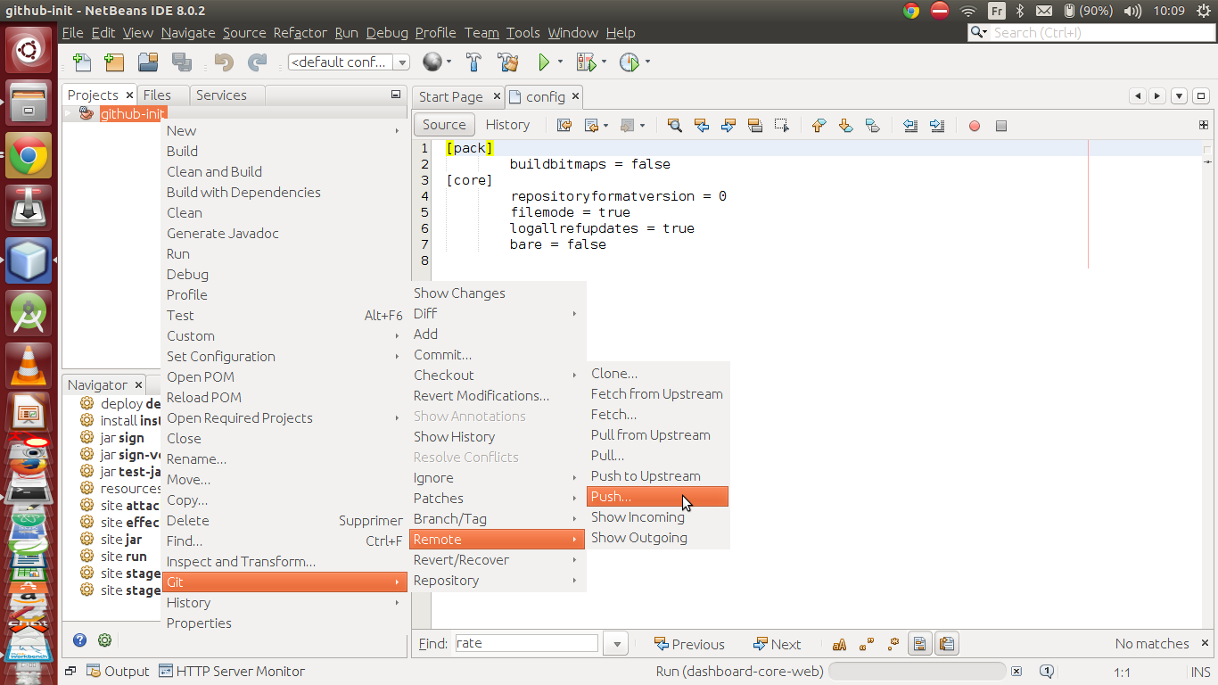Click the gear filter icon in Navigator panel
1218x685 pixels.
104,640
